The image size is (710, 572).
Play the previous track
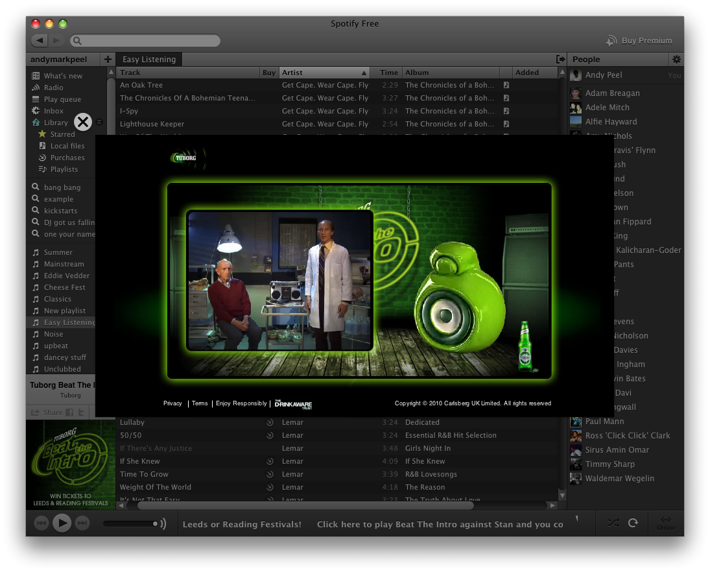click(41, 523)
